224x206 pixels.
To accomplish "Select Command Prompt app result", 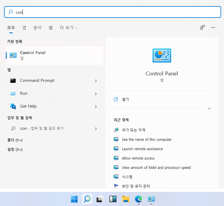I will click(x=55, y=81).
